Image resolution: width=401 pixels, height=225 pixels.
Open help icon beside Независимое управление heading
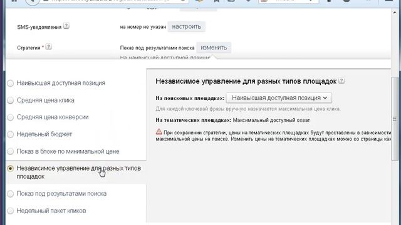click(341, 81)
